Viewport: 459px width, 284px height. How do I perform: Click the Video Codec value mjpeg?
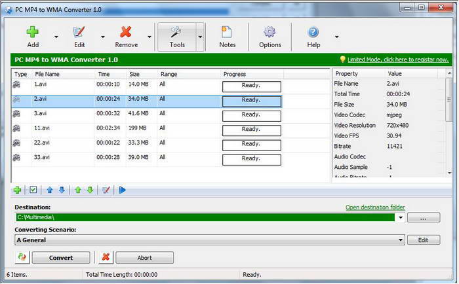(x=394, y=115)
